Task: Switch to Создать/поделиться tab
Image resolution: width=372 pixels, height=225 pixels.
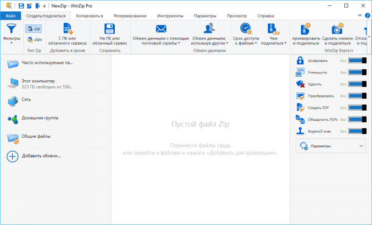Action: (x=46, y=16)
